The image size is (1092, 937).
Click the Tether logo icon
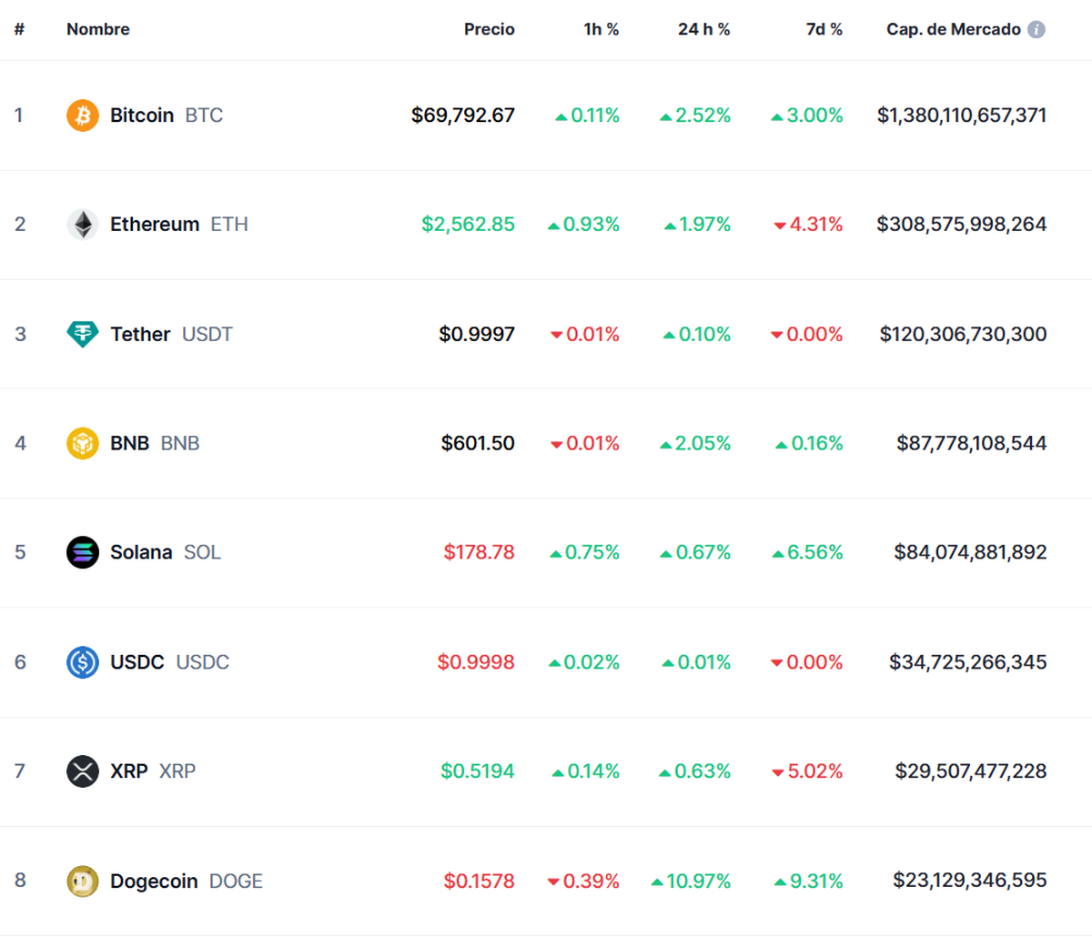point(83,334)
